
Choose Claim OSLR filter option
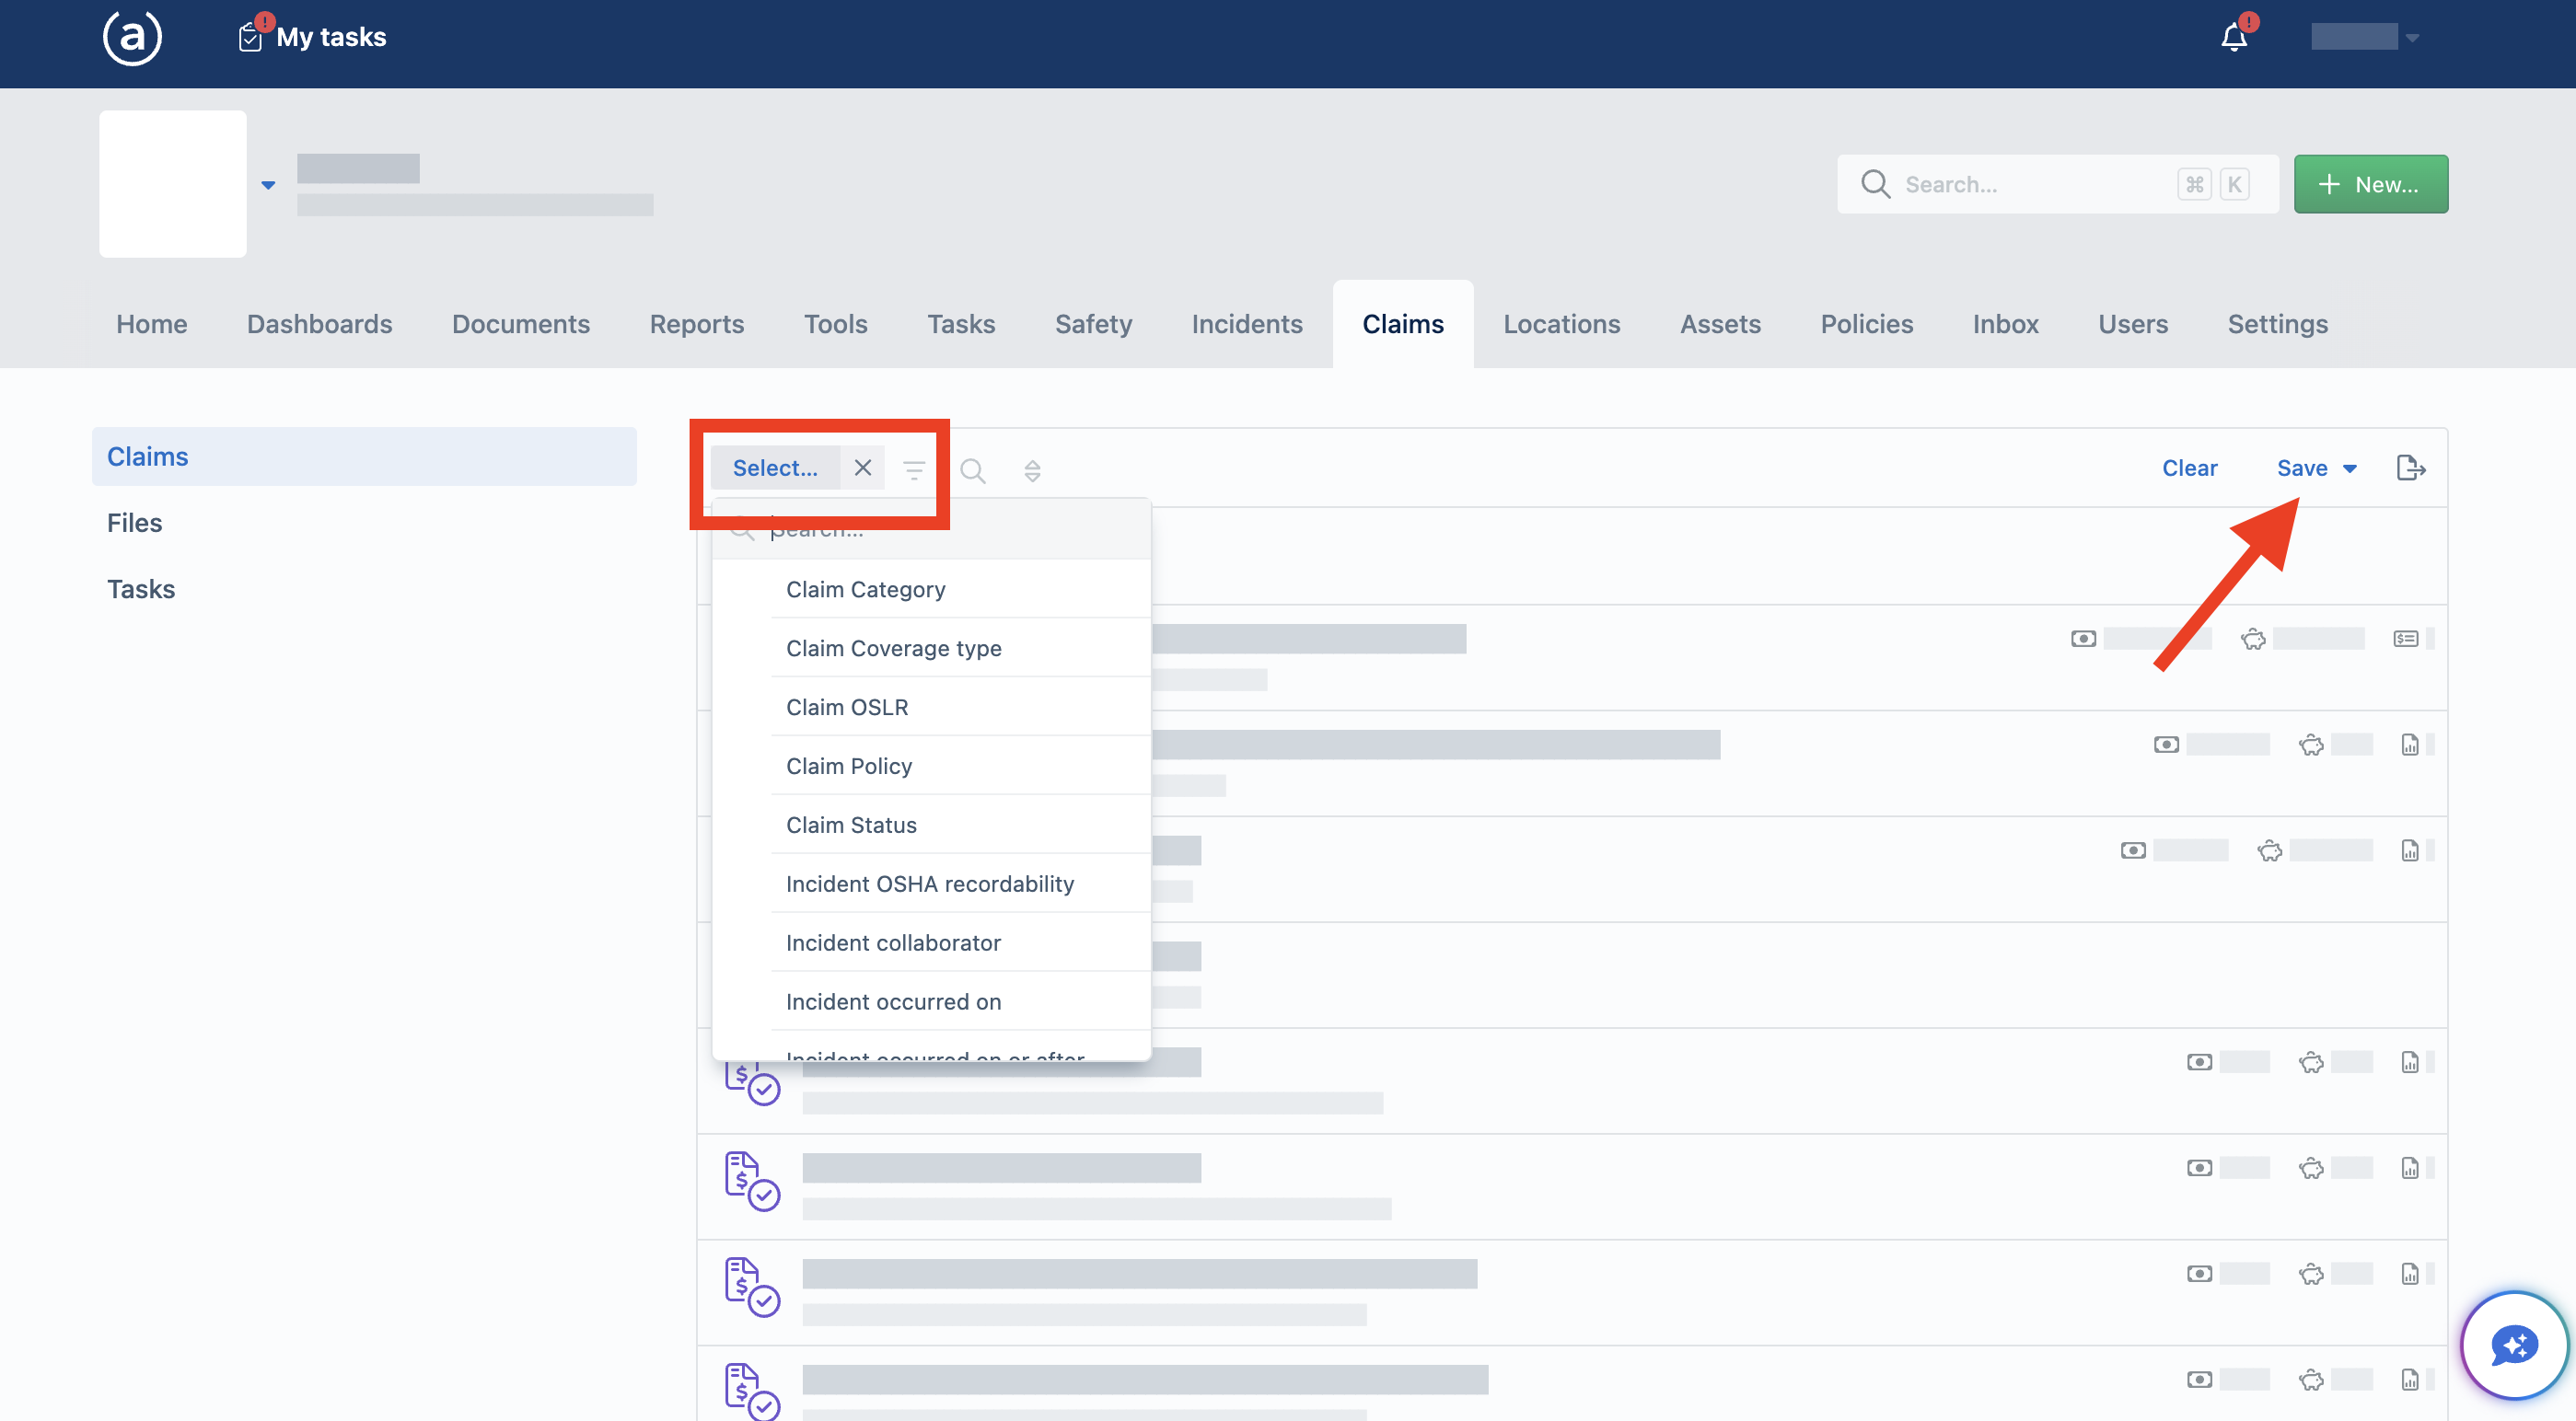point(931,707)
